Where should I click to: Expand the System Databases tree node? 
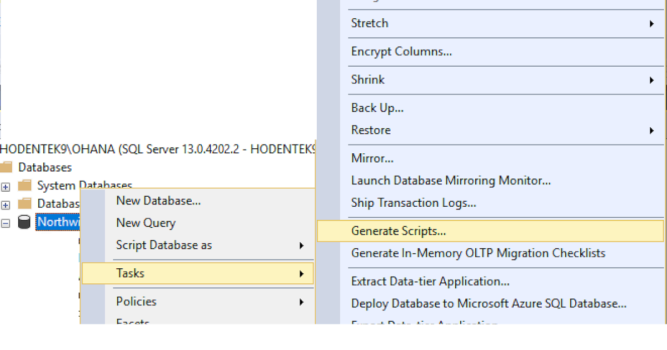[x=6, y=187]
